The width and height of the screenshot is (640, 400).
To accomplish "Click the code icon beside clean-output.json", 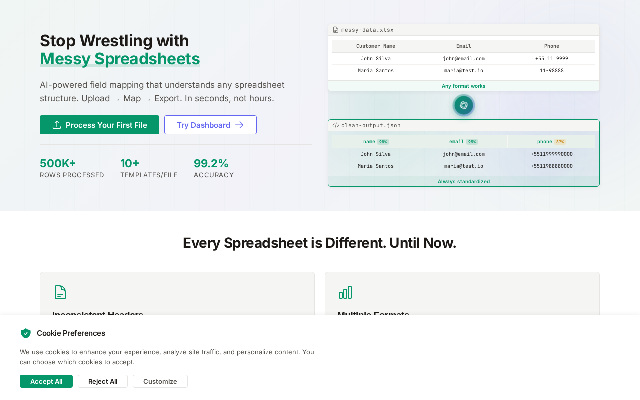I will coord(336,125).
